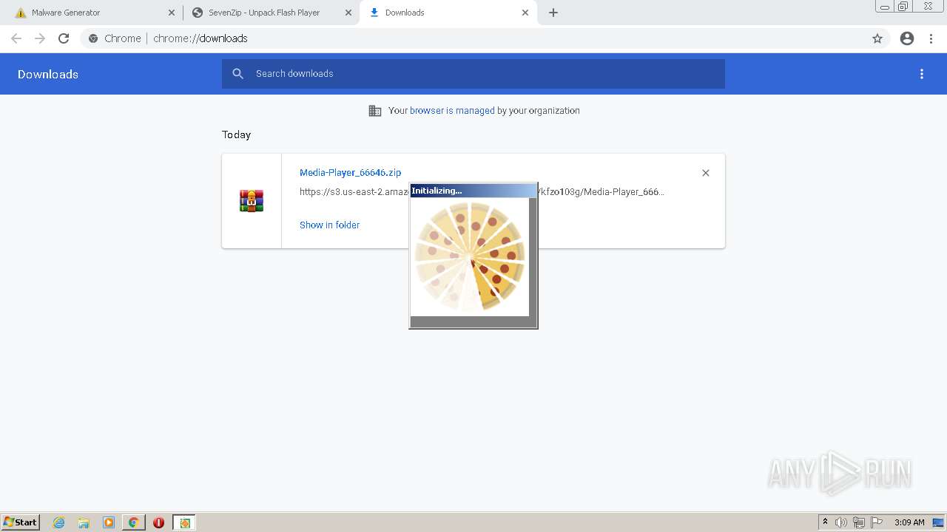Show hidden system tray icons

[x=825, y=522]
